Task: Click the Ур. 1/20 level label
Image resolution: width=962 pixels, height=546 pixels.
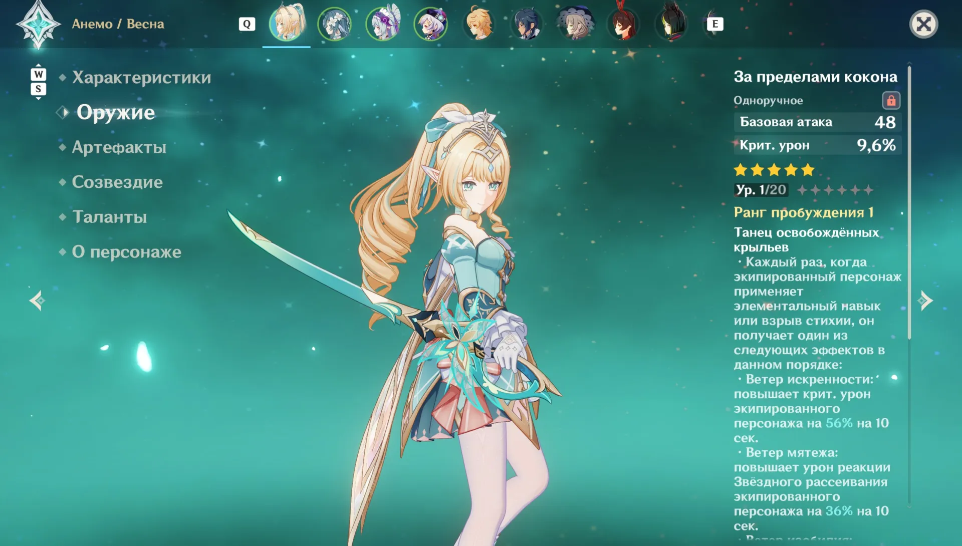Action: [761, 190]
